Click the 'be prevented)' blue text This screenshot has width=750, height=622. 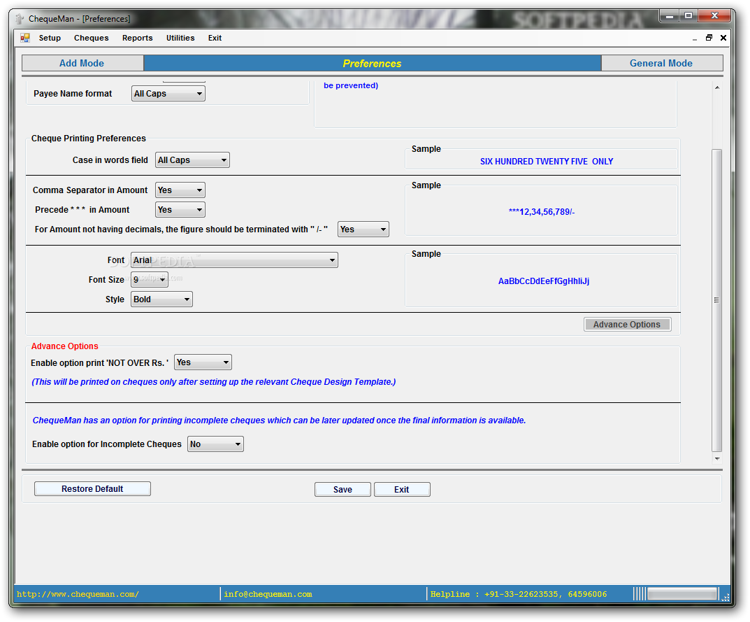click(x=351, y=86)
